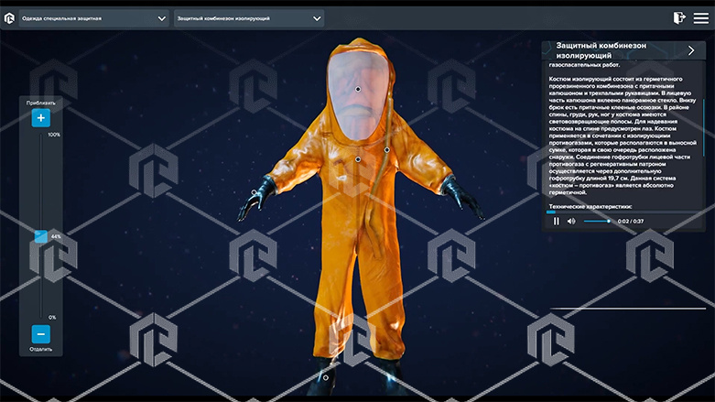Collapse the description panel with chevron arrow
The width and height of the screenshot is (715, 402).
pyautogui.click(x=689, y=50)
